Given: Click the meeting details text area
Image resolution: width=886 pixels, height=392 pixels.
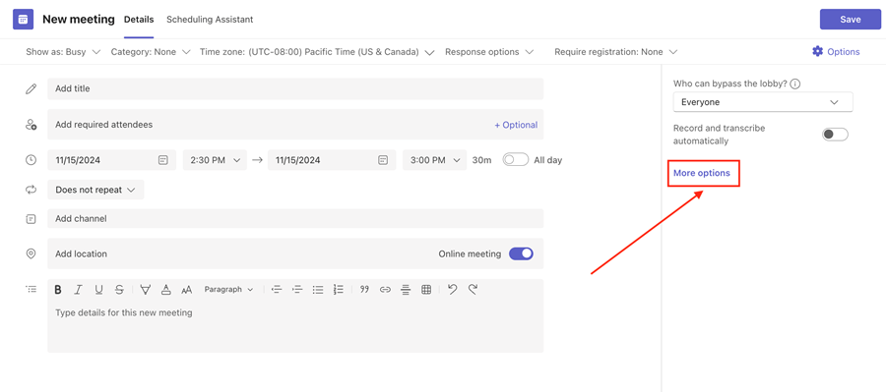Looking at the screenshot, I should 295,326.
